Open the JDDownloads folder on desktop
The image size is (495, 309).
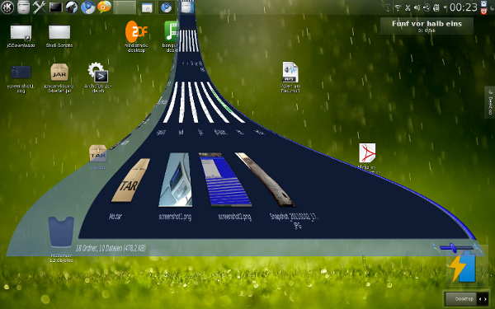pyautogui.click(x=21, y=36)
